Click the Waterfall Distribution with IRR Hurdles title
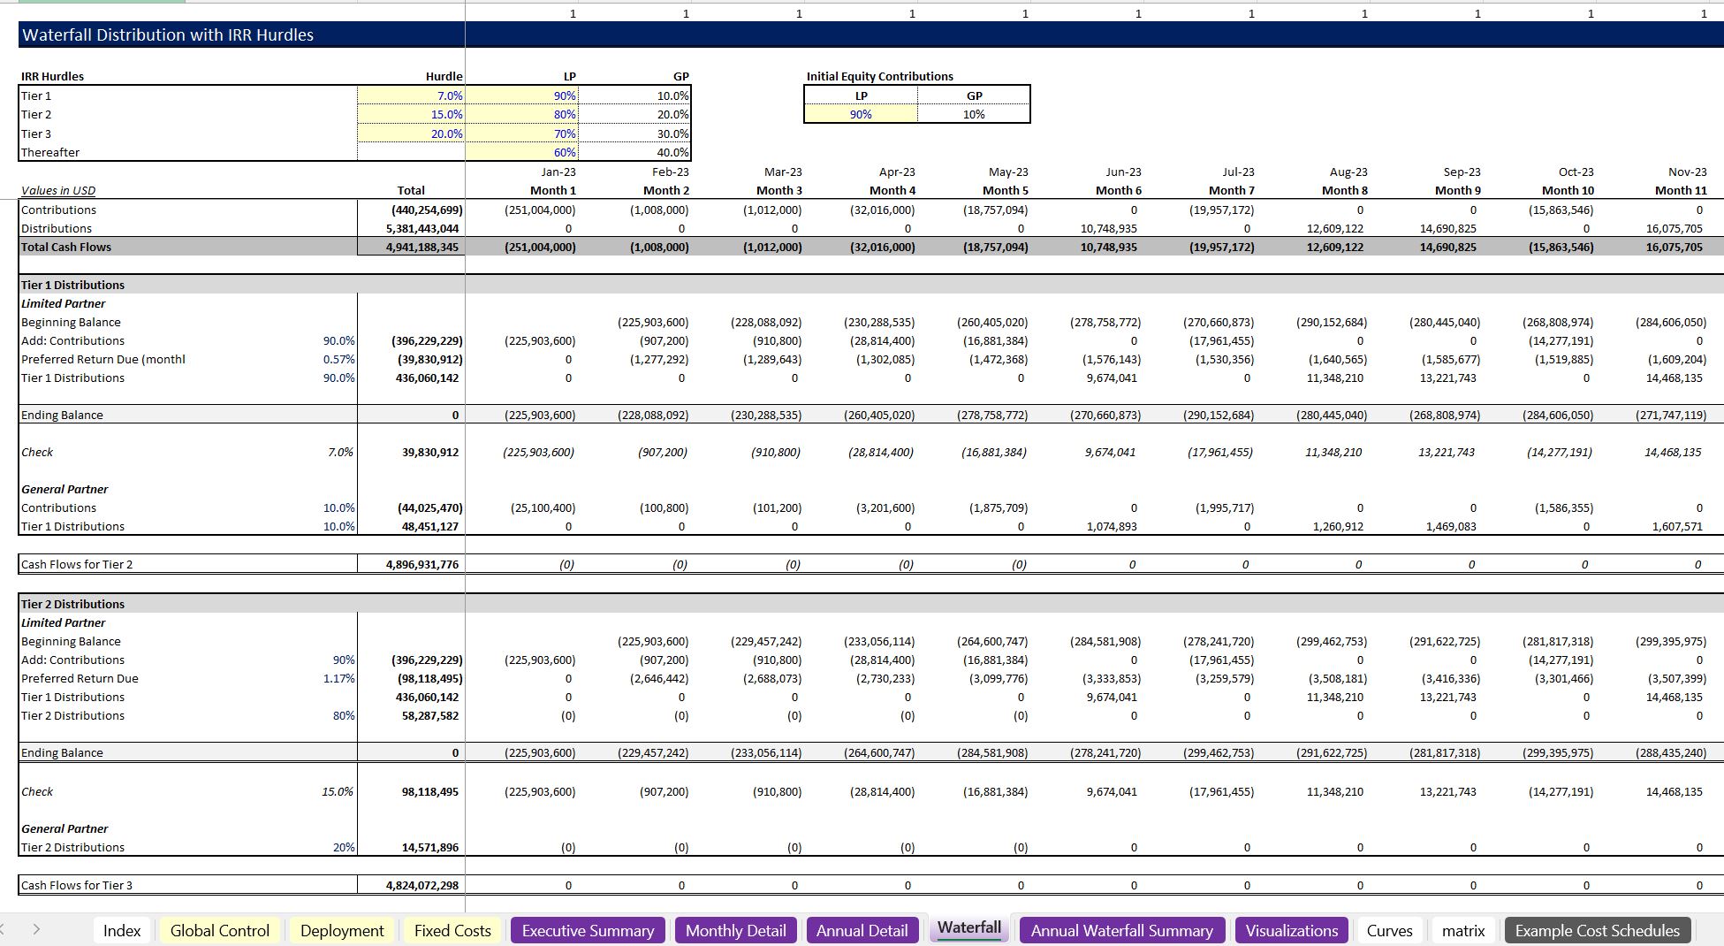 pyautogui.click(x=168, y=35)
